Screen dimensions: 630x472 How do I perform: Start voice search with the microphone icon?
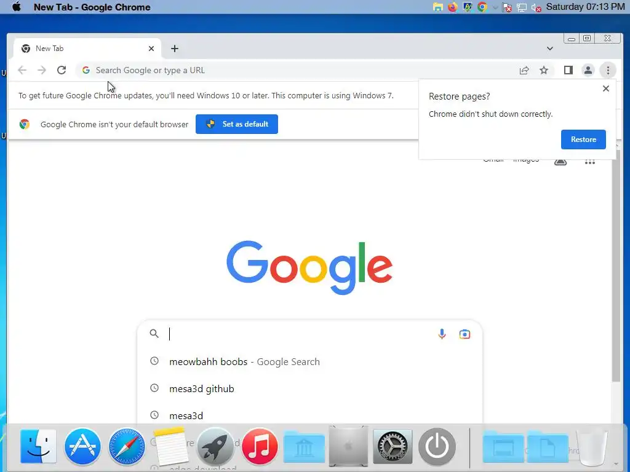442,334
